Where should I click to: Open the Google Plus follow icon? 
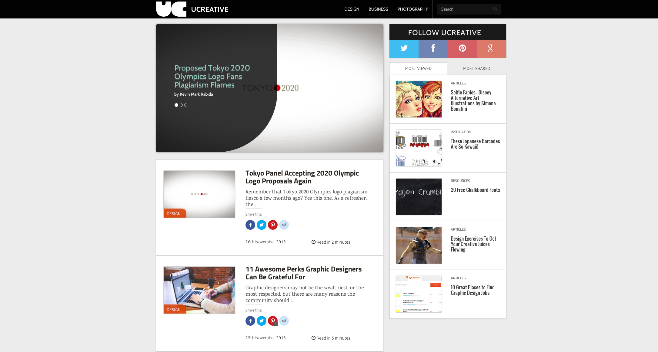coord(491,48)
